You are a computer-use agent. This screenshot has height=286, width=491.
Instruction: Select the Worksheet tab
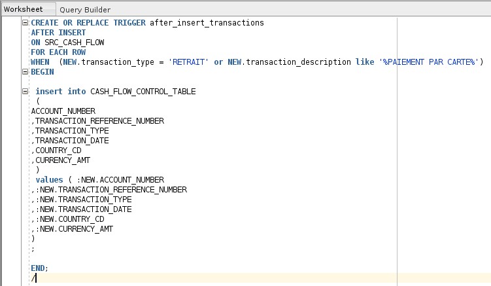(24, 10)
